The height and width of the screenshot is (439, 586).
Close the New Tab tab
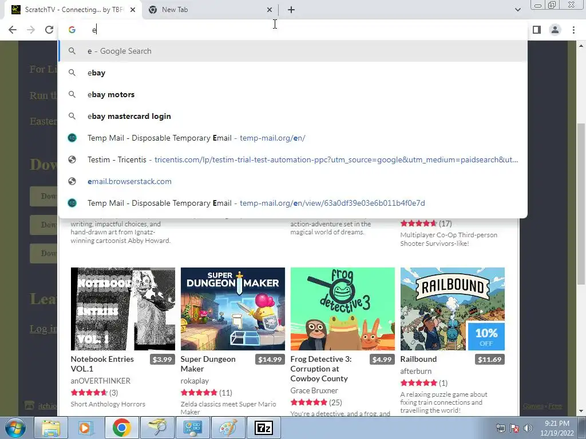tap(270, 10)
